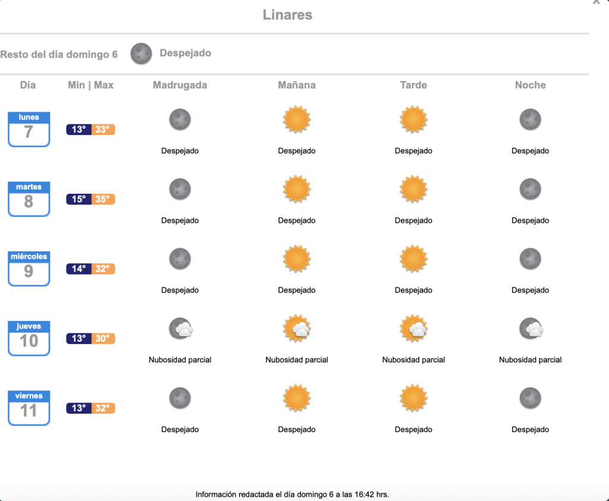The height and width of the screenshot is (501, 609).
Task: Click martes 15° minimum temperature badge
Action: [x=79, y=199]
